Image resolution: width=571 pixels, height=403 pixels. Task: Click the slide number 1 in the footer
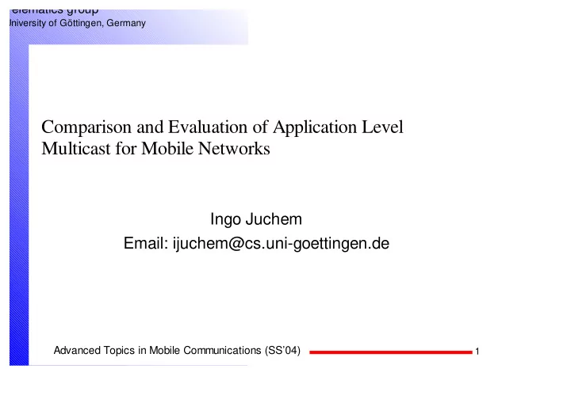coord(477,352)
